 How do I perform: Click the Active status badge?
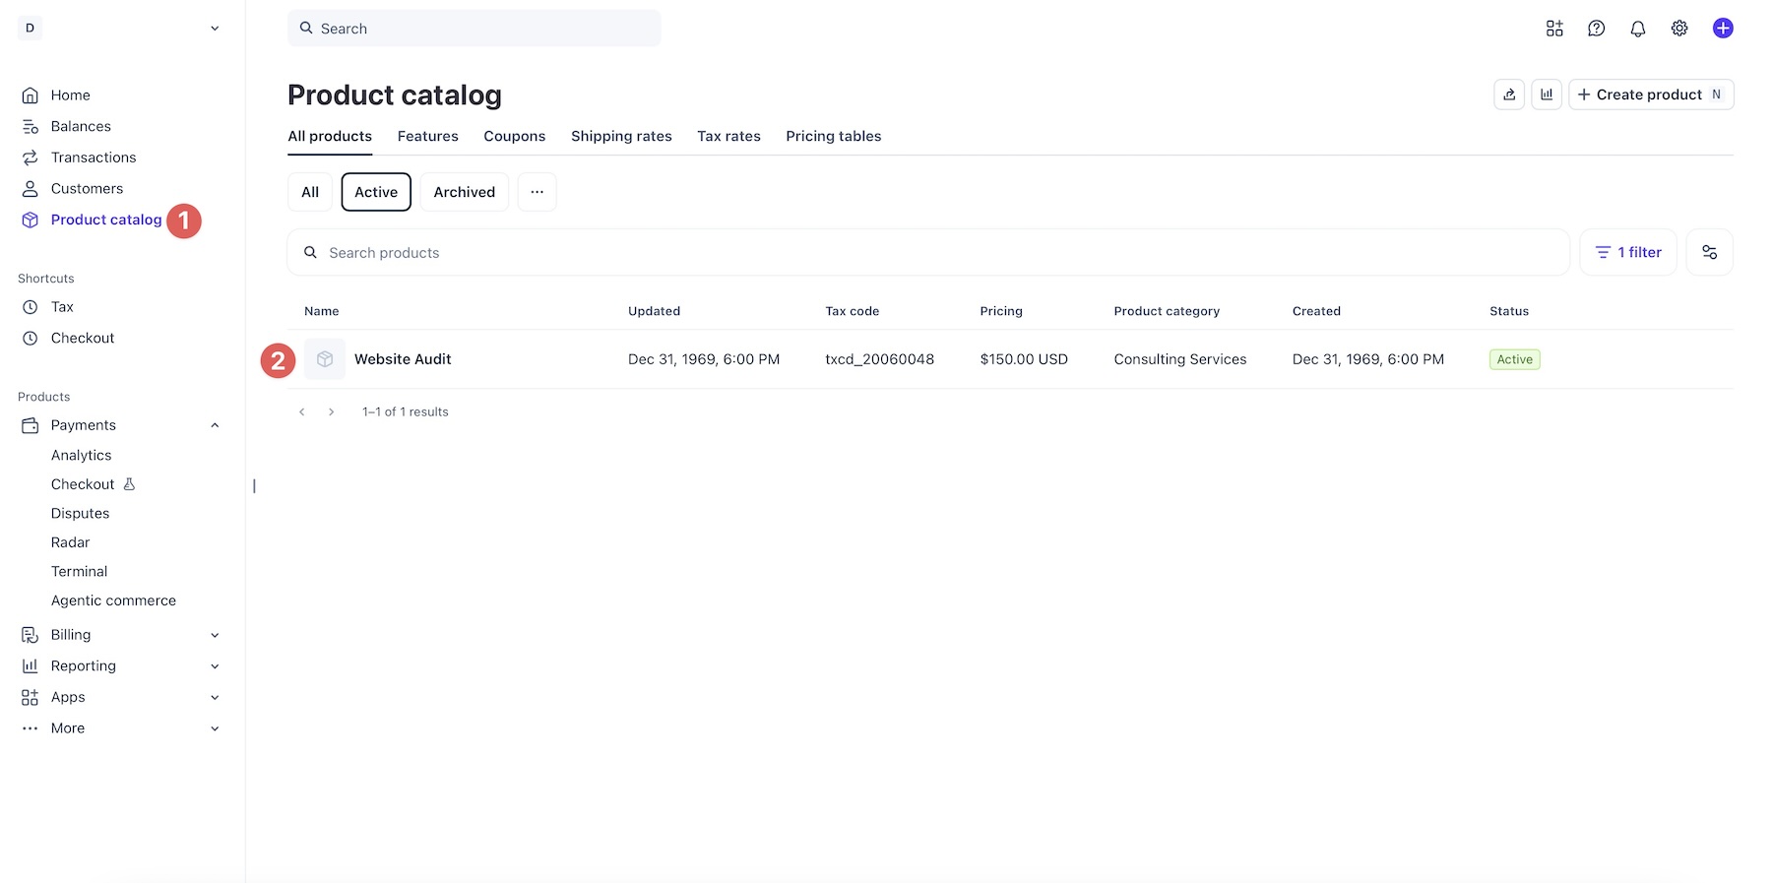(x=1514, y=359)
